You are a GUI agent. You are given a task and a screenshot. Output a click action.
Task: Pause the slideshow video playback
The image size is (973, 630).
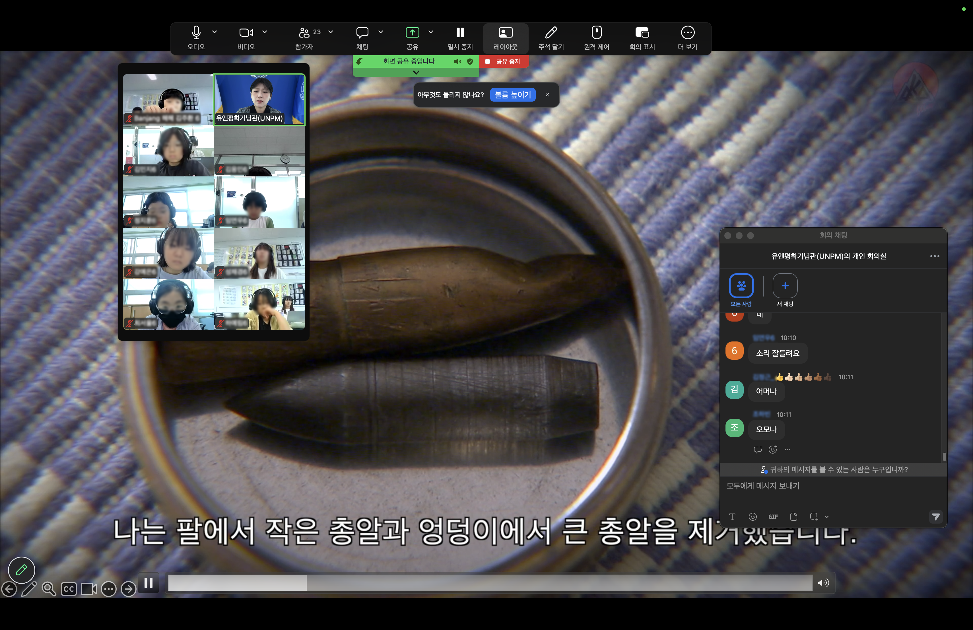[149, 582]
